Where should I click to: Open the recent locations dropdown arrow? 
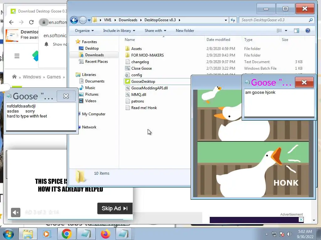point(89,20)
